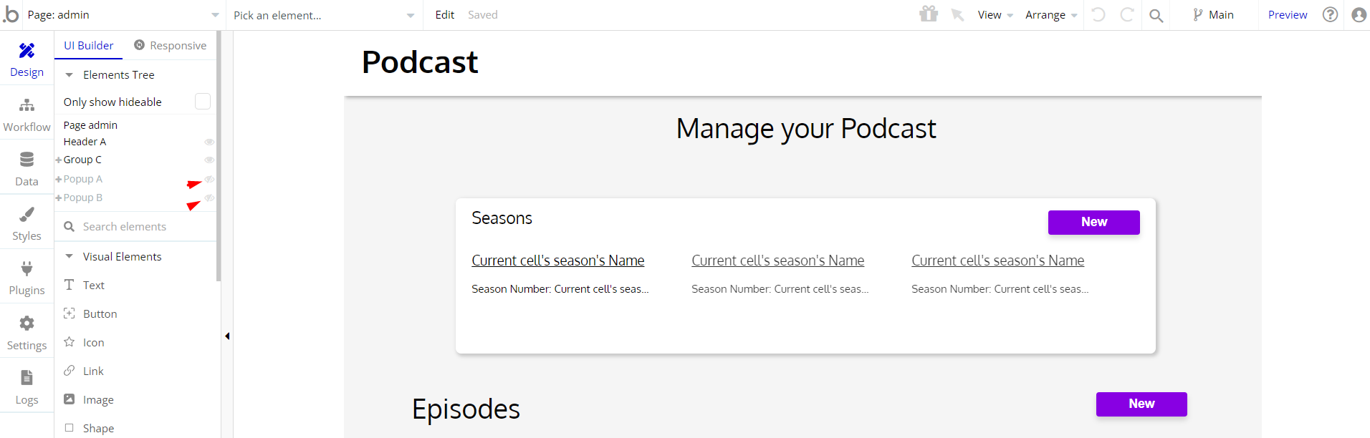Open the gift box icon
Screen dimensions: 1370x438
click(929, 14)
